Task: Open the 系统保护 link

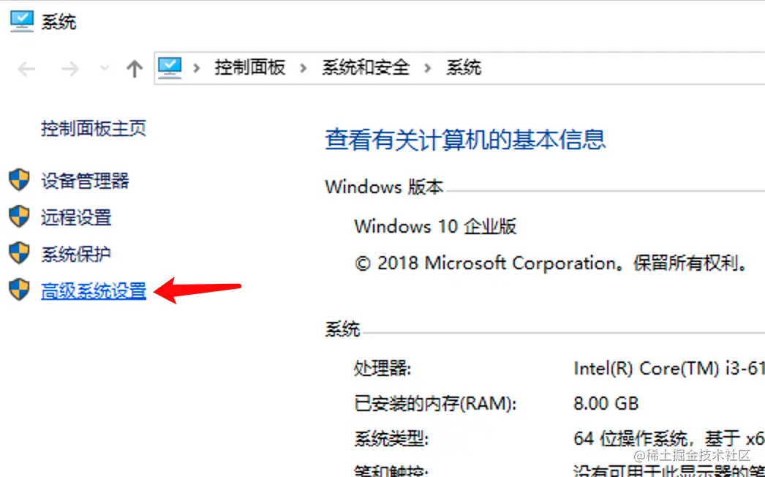Action: point(76,255)
